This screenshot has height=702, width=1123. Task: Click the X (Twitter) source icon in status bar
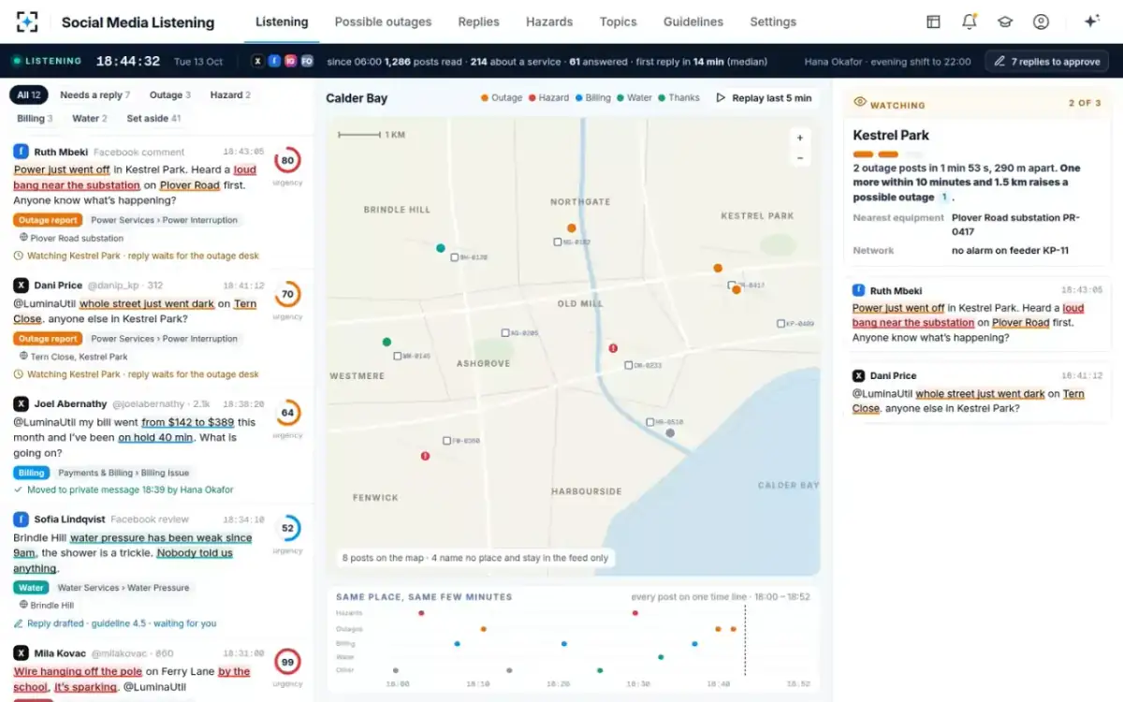pos(258,61)
